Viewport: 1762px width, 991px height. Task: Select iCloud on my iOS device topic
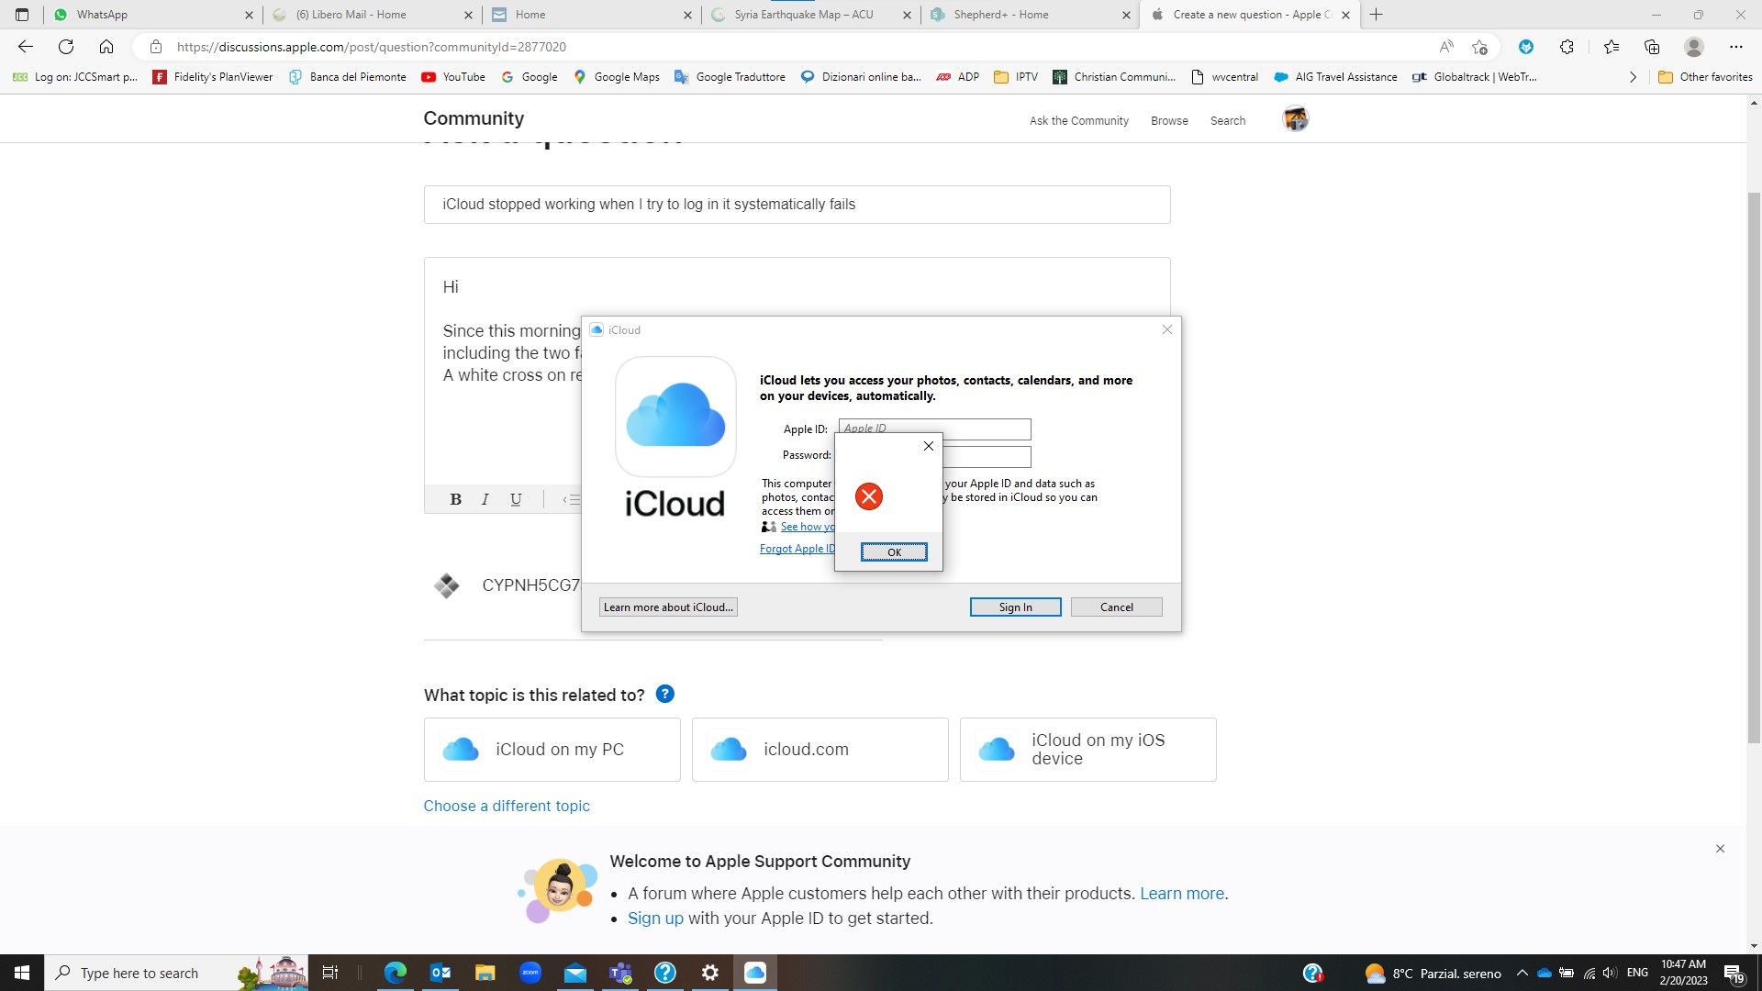pos(1087,750)
